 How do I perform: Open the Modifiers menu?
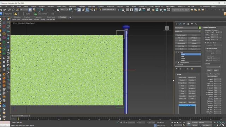coord(42,6)
